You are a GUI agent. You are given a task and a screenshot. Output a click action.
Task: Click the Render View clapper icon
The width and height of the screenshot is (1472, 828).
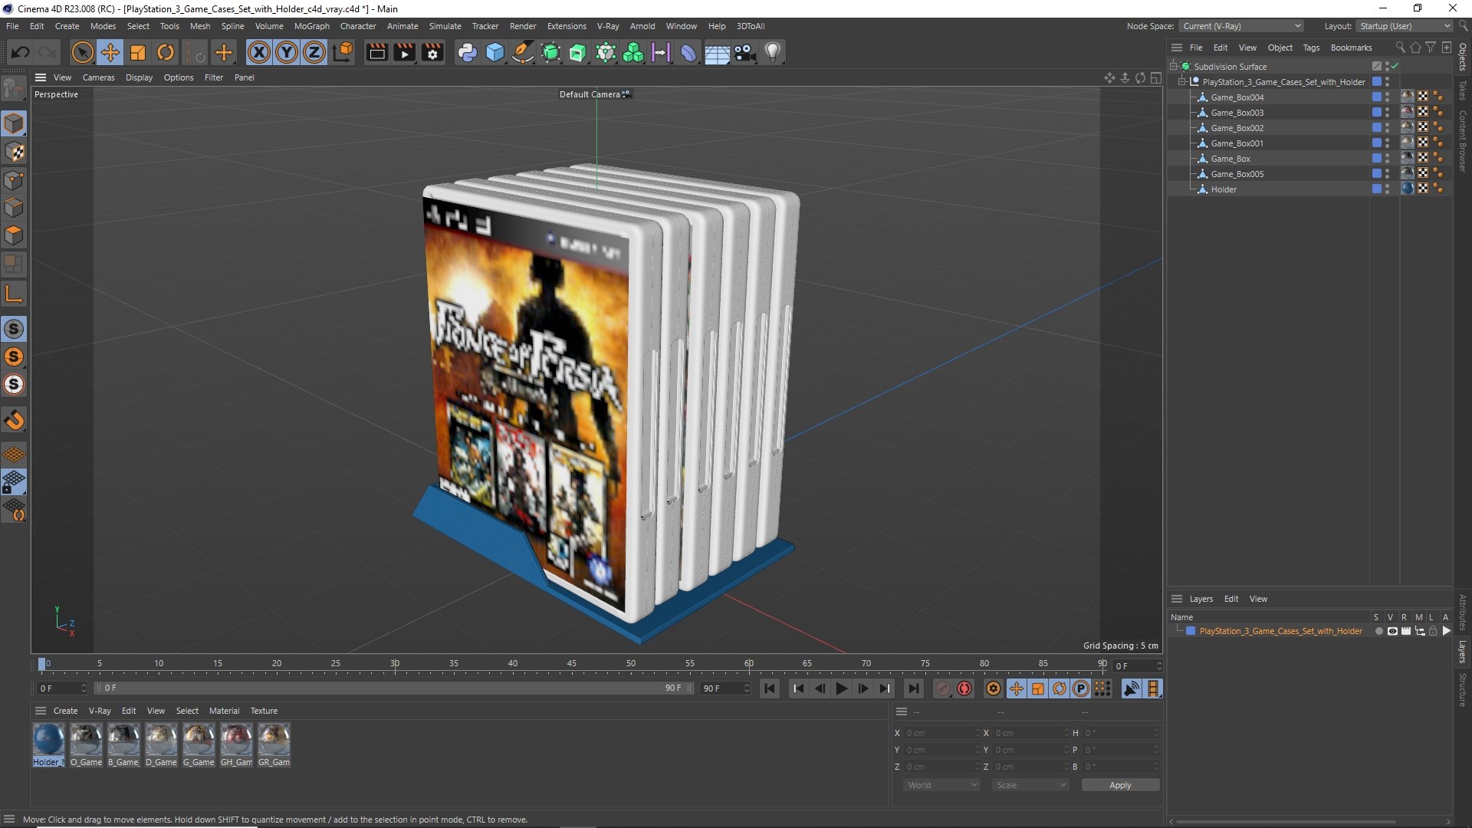(376, 52)
